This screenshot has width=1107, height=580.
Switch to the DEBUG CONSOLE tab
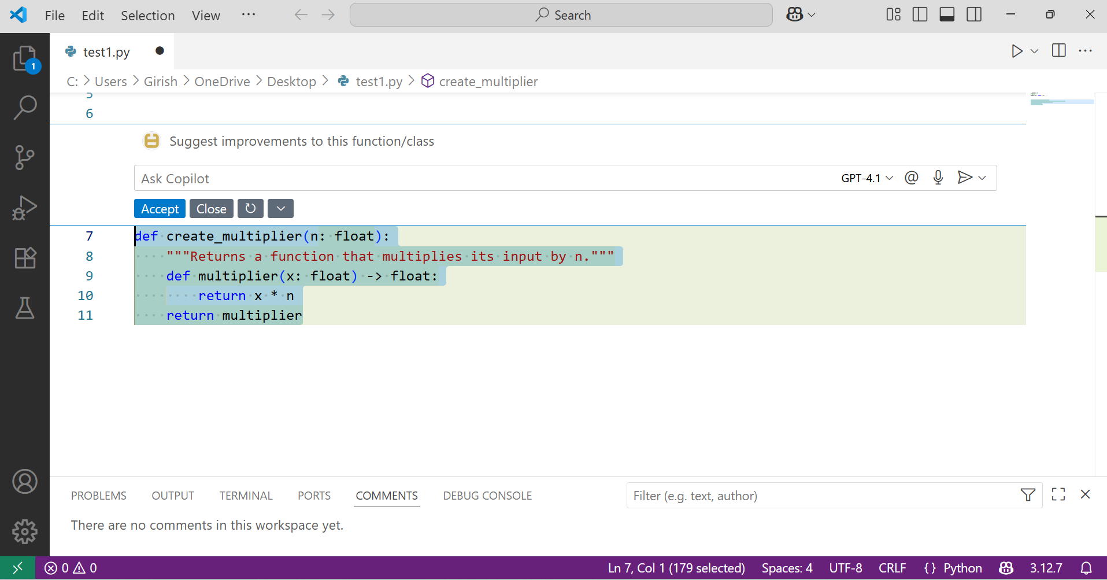(x=487, y=496)
